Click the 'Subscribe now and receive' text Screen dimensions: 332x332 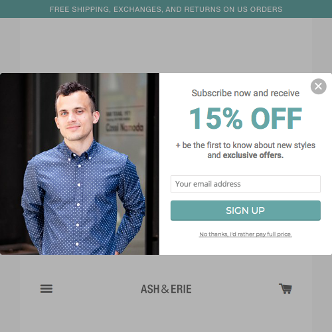246,93
